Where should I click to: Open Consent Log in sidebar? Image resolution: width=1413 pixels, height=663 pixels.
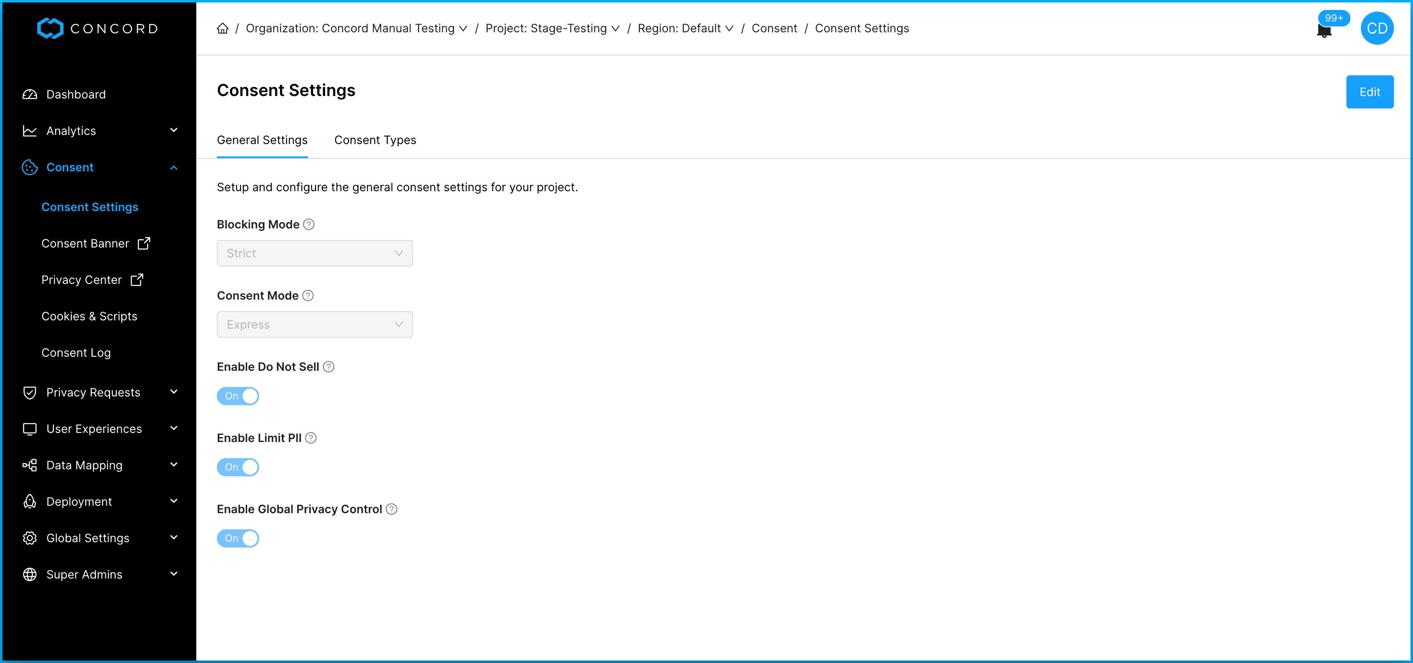pos(76,353)
